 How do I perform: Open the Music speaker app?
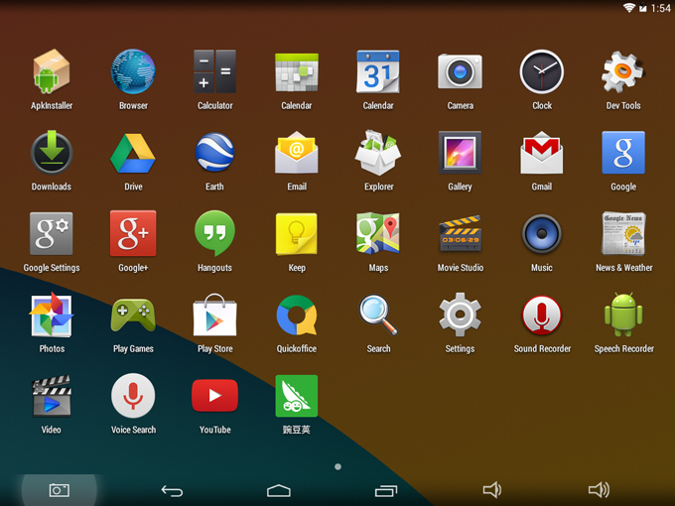point(542,233)
